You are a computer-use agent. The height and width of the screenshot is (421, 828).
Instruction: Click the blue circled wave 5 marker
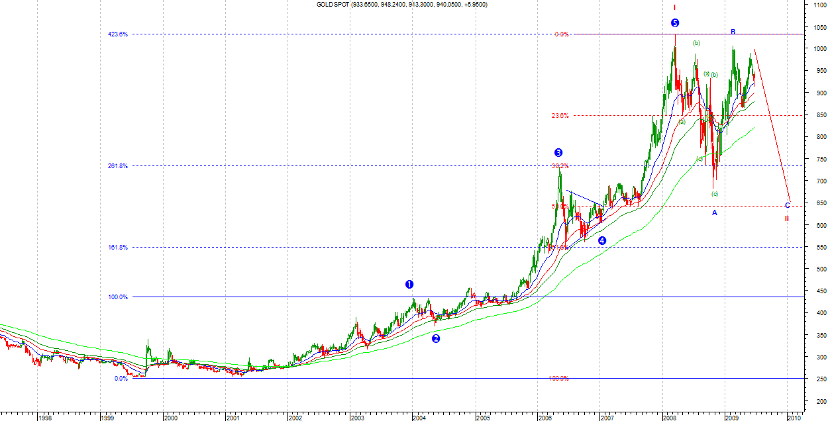click(x=674, y=23)
